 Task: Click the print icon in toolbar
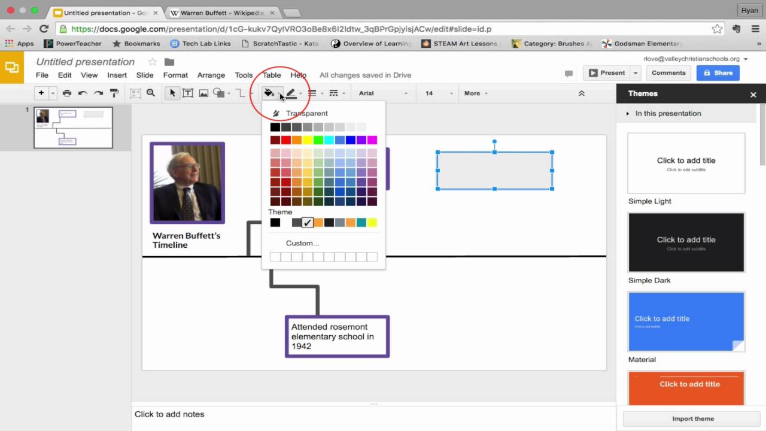pyautogui.click(x=67, y=93)
